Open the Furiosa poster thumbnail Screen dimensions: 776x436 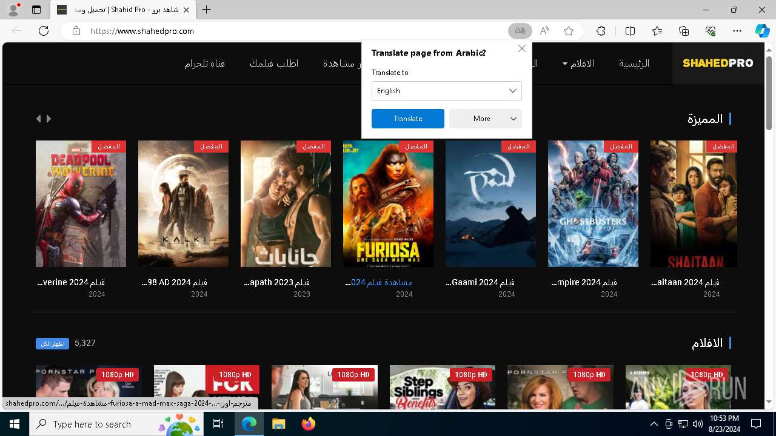(388, 203)
